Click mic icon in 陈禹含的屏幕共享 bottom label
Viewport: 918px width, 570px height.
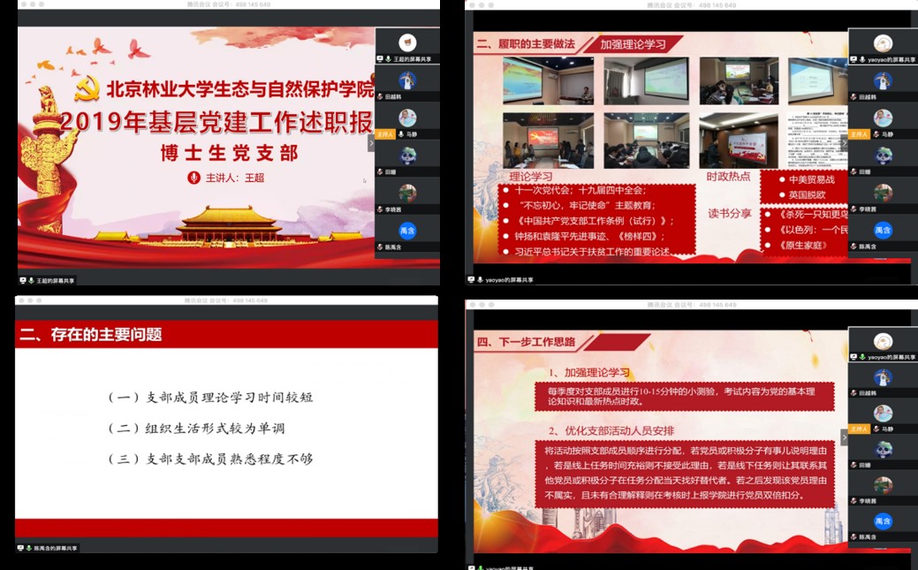click(29, 548)
